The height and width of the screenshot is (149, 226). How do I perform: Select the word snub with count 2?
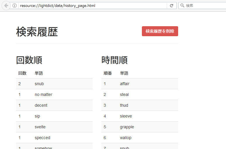click(39, 84)
